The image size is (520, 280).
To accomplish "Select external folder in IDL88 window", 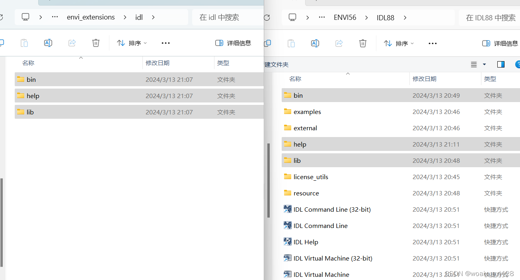I will coord(401,128).
